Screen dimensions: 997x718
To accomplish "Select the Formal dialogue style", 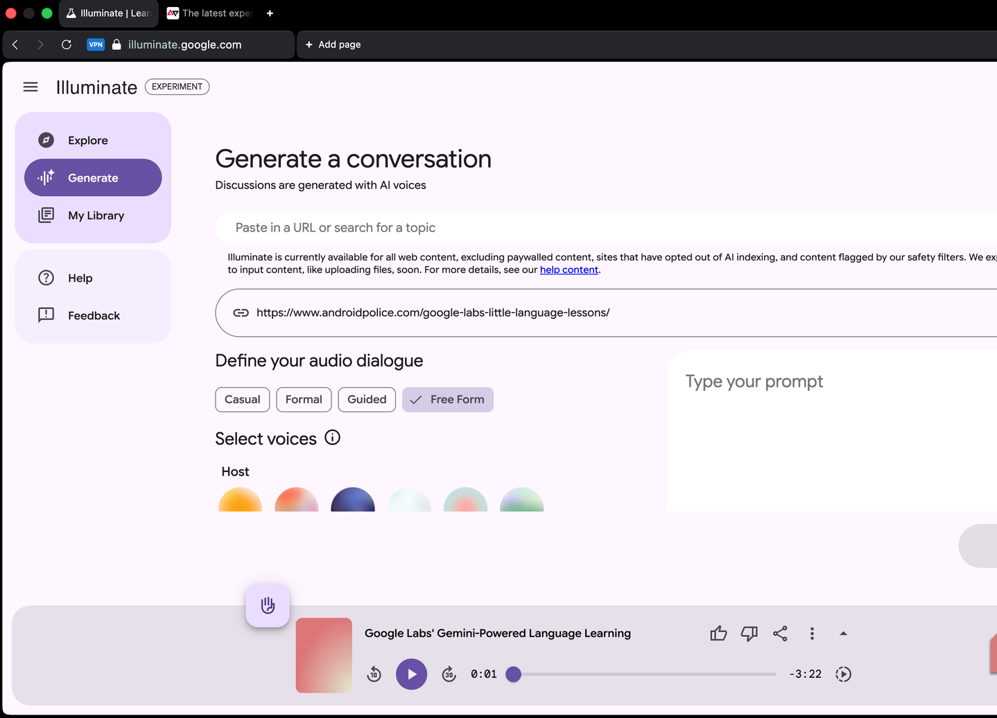I will 304,400.
